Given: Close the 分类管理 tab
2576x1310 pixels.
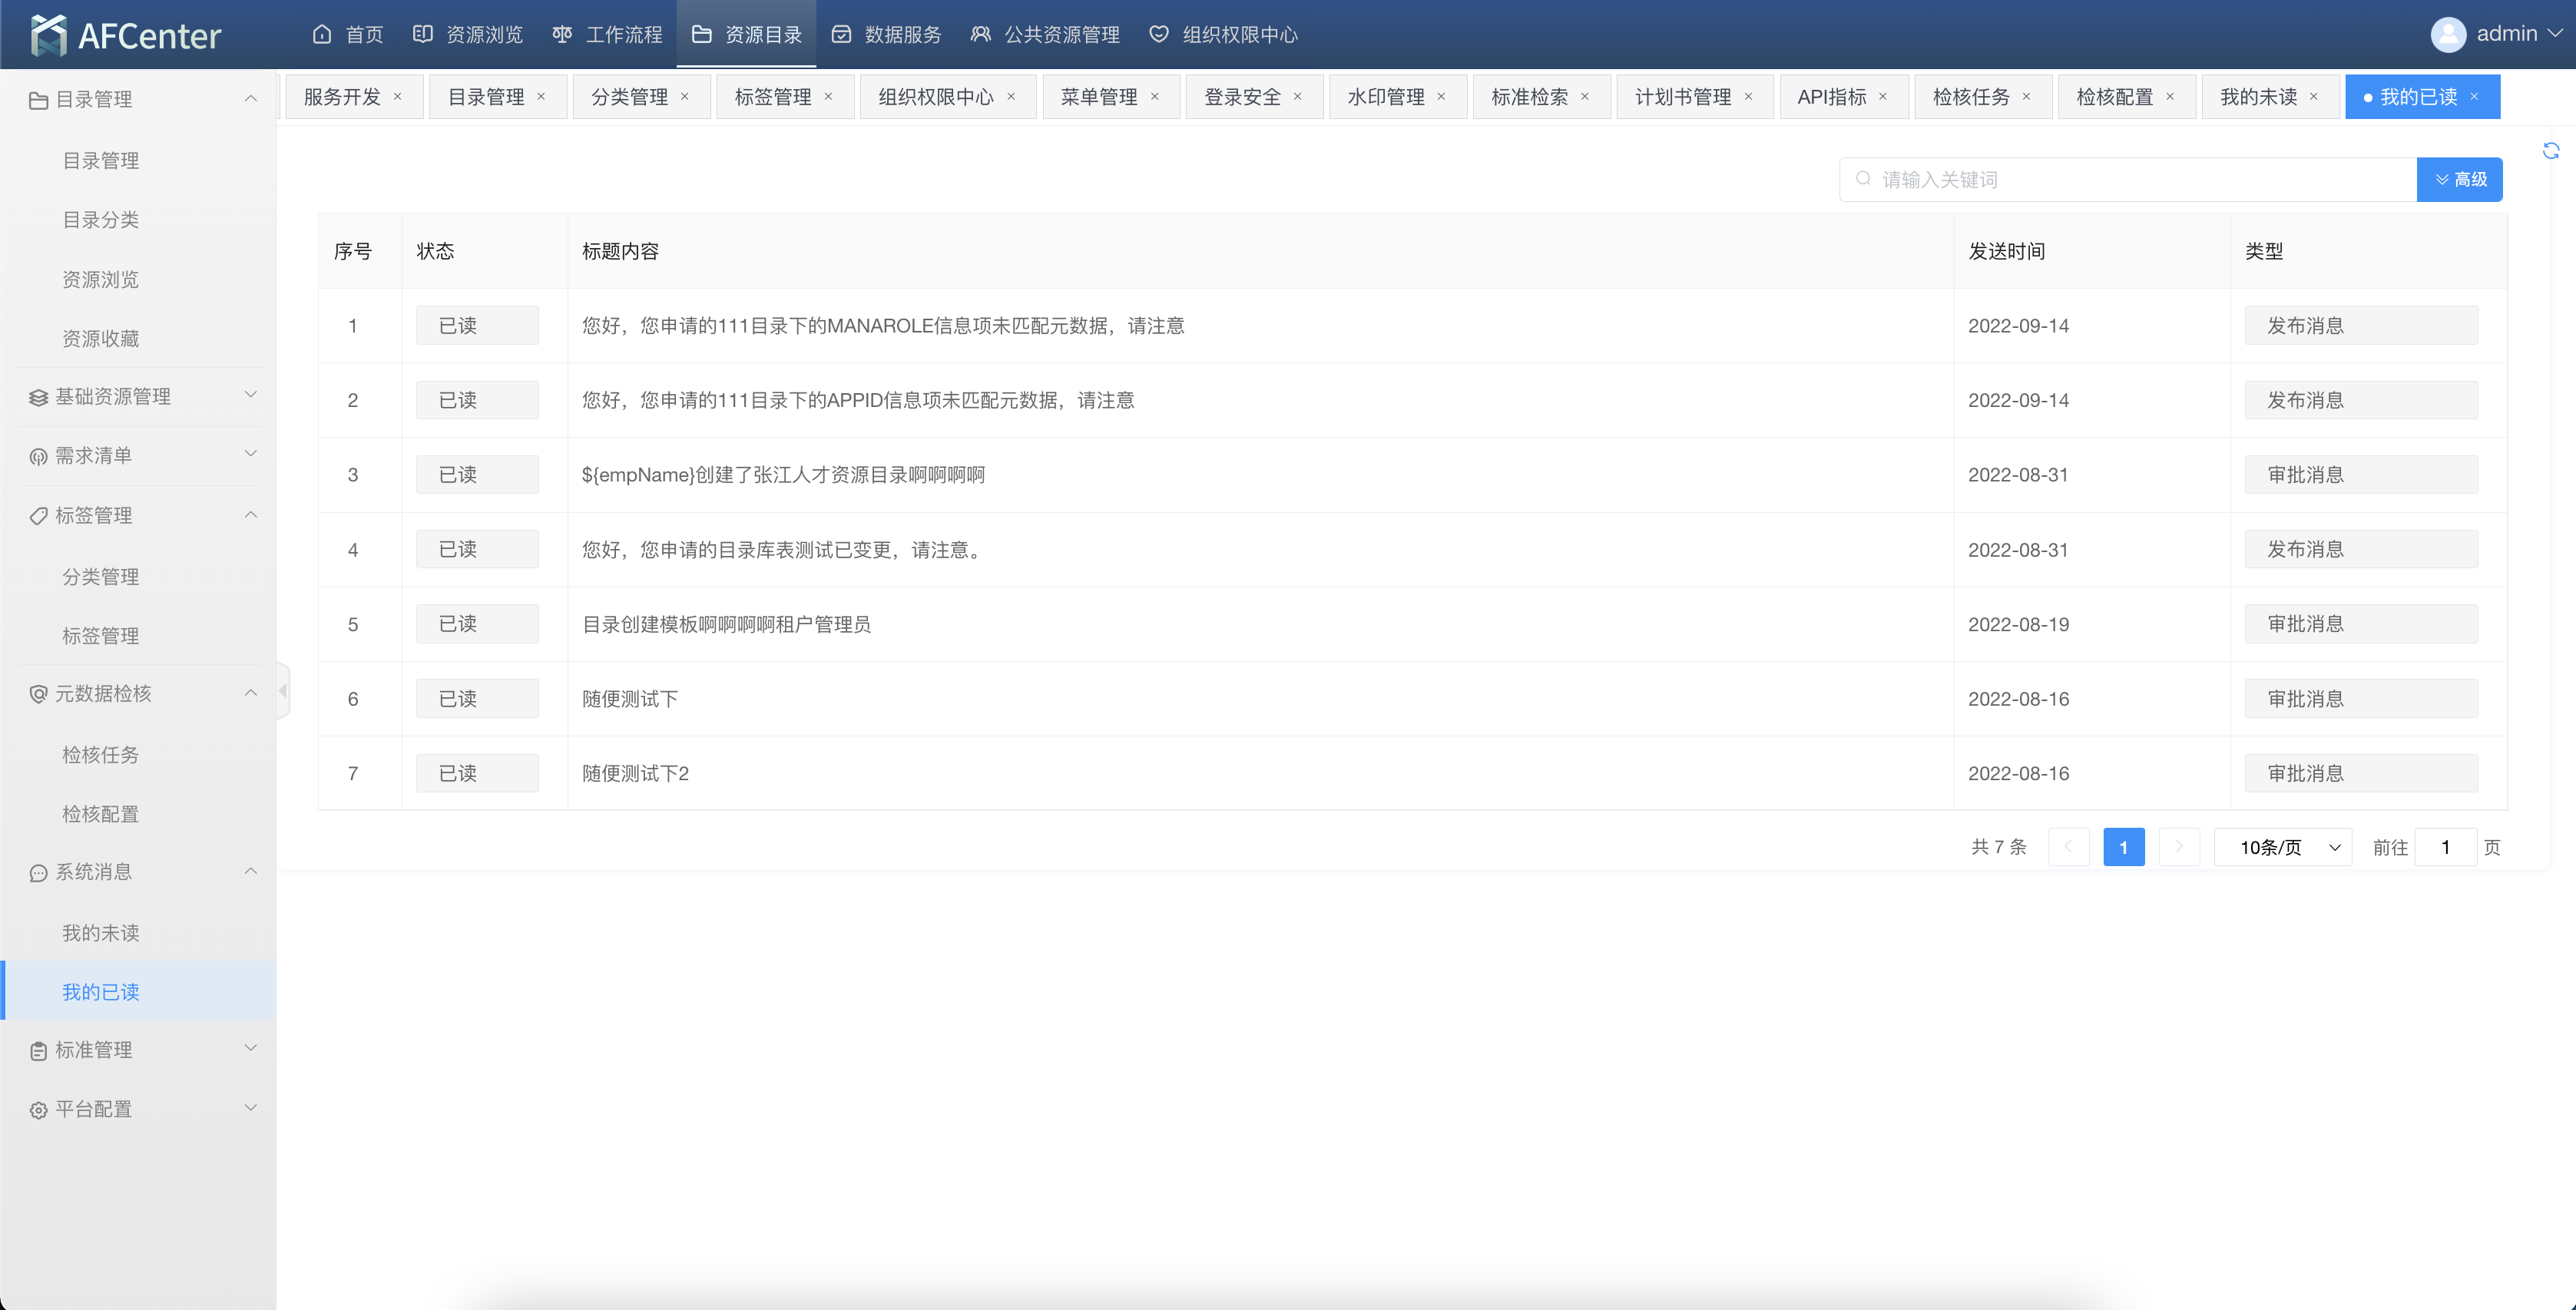Looking at the screenshot, I should tap(685, 97).
